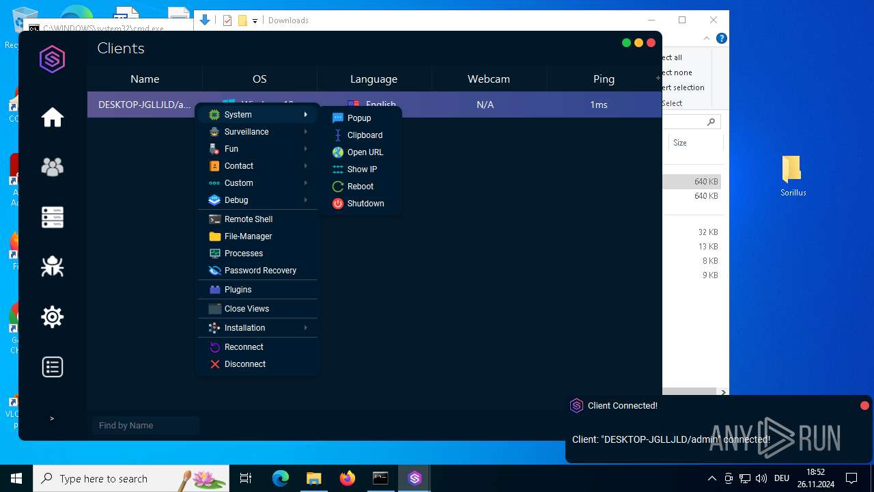Select Close Views
The height and width of the screenshot is (492, 874).
point(258,309)
